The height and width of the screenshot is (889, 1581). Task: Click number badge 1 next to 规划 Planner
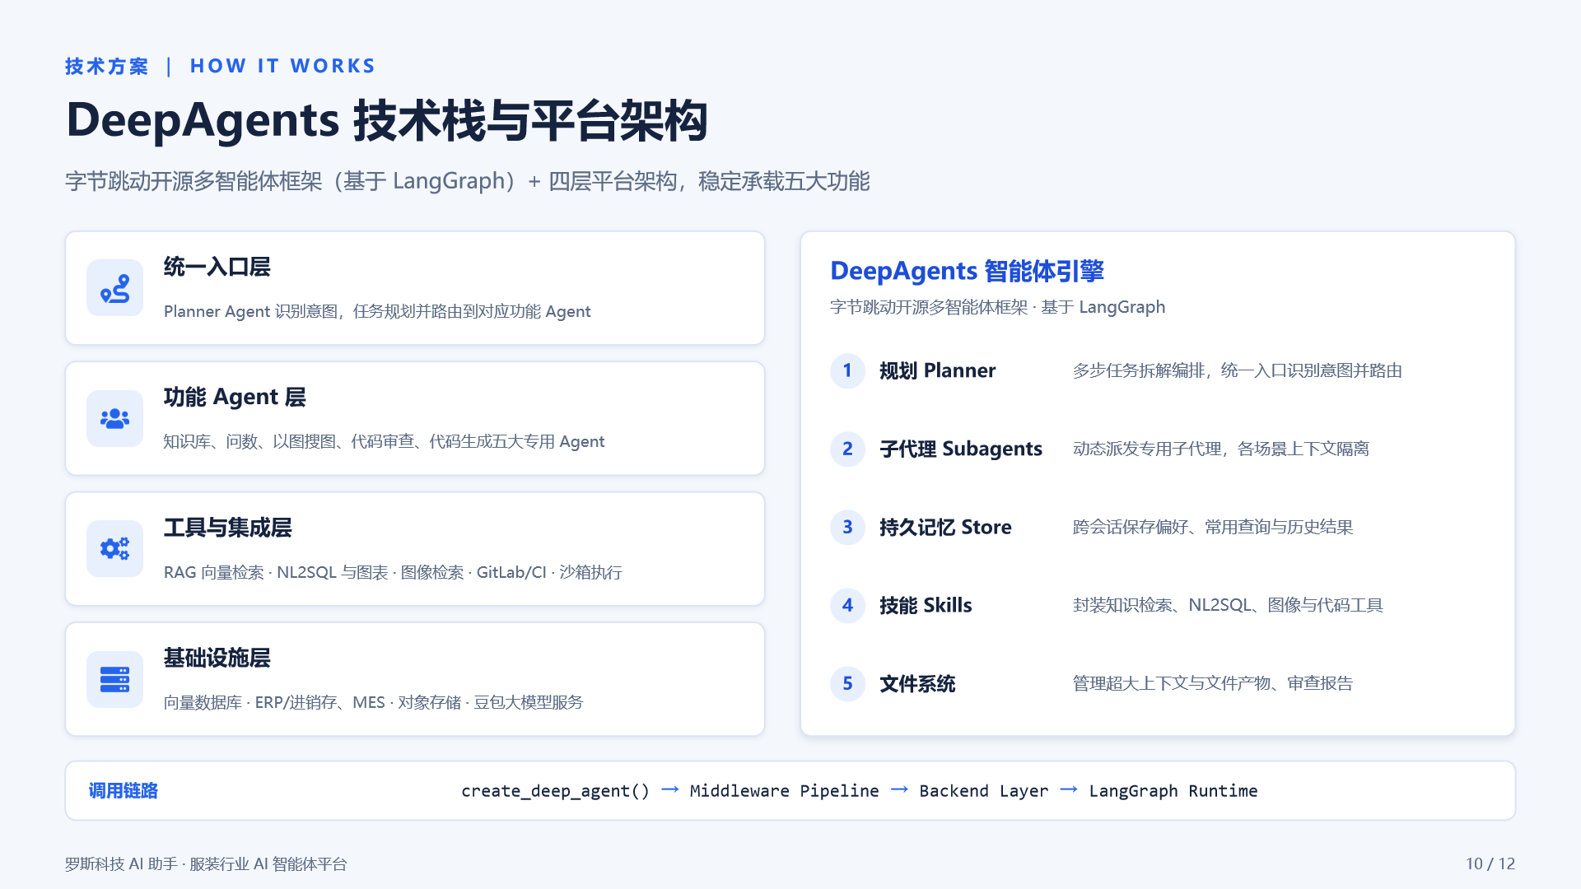[847, 370]
